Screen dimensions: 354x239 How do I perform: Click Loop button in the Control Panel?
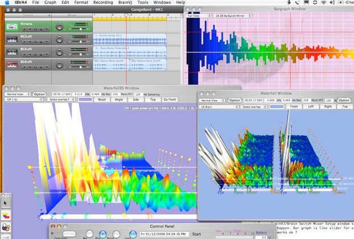pos(133,234)
